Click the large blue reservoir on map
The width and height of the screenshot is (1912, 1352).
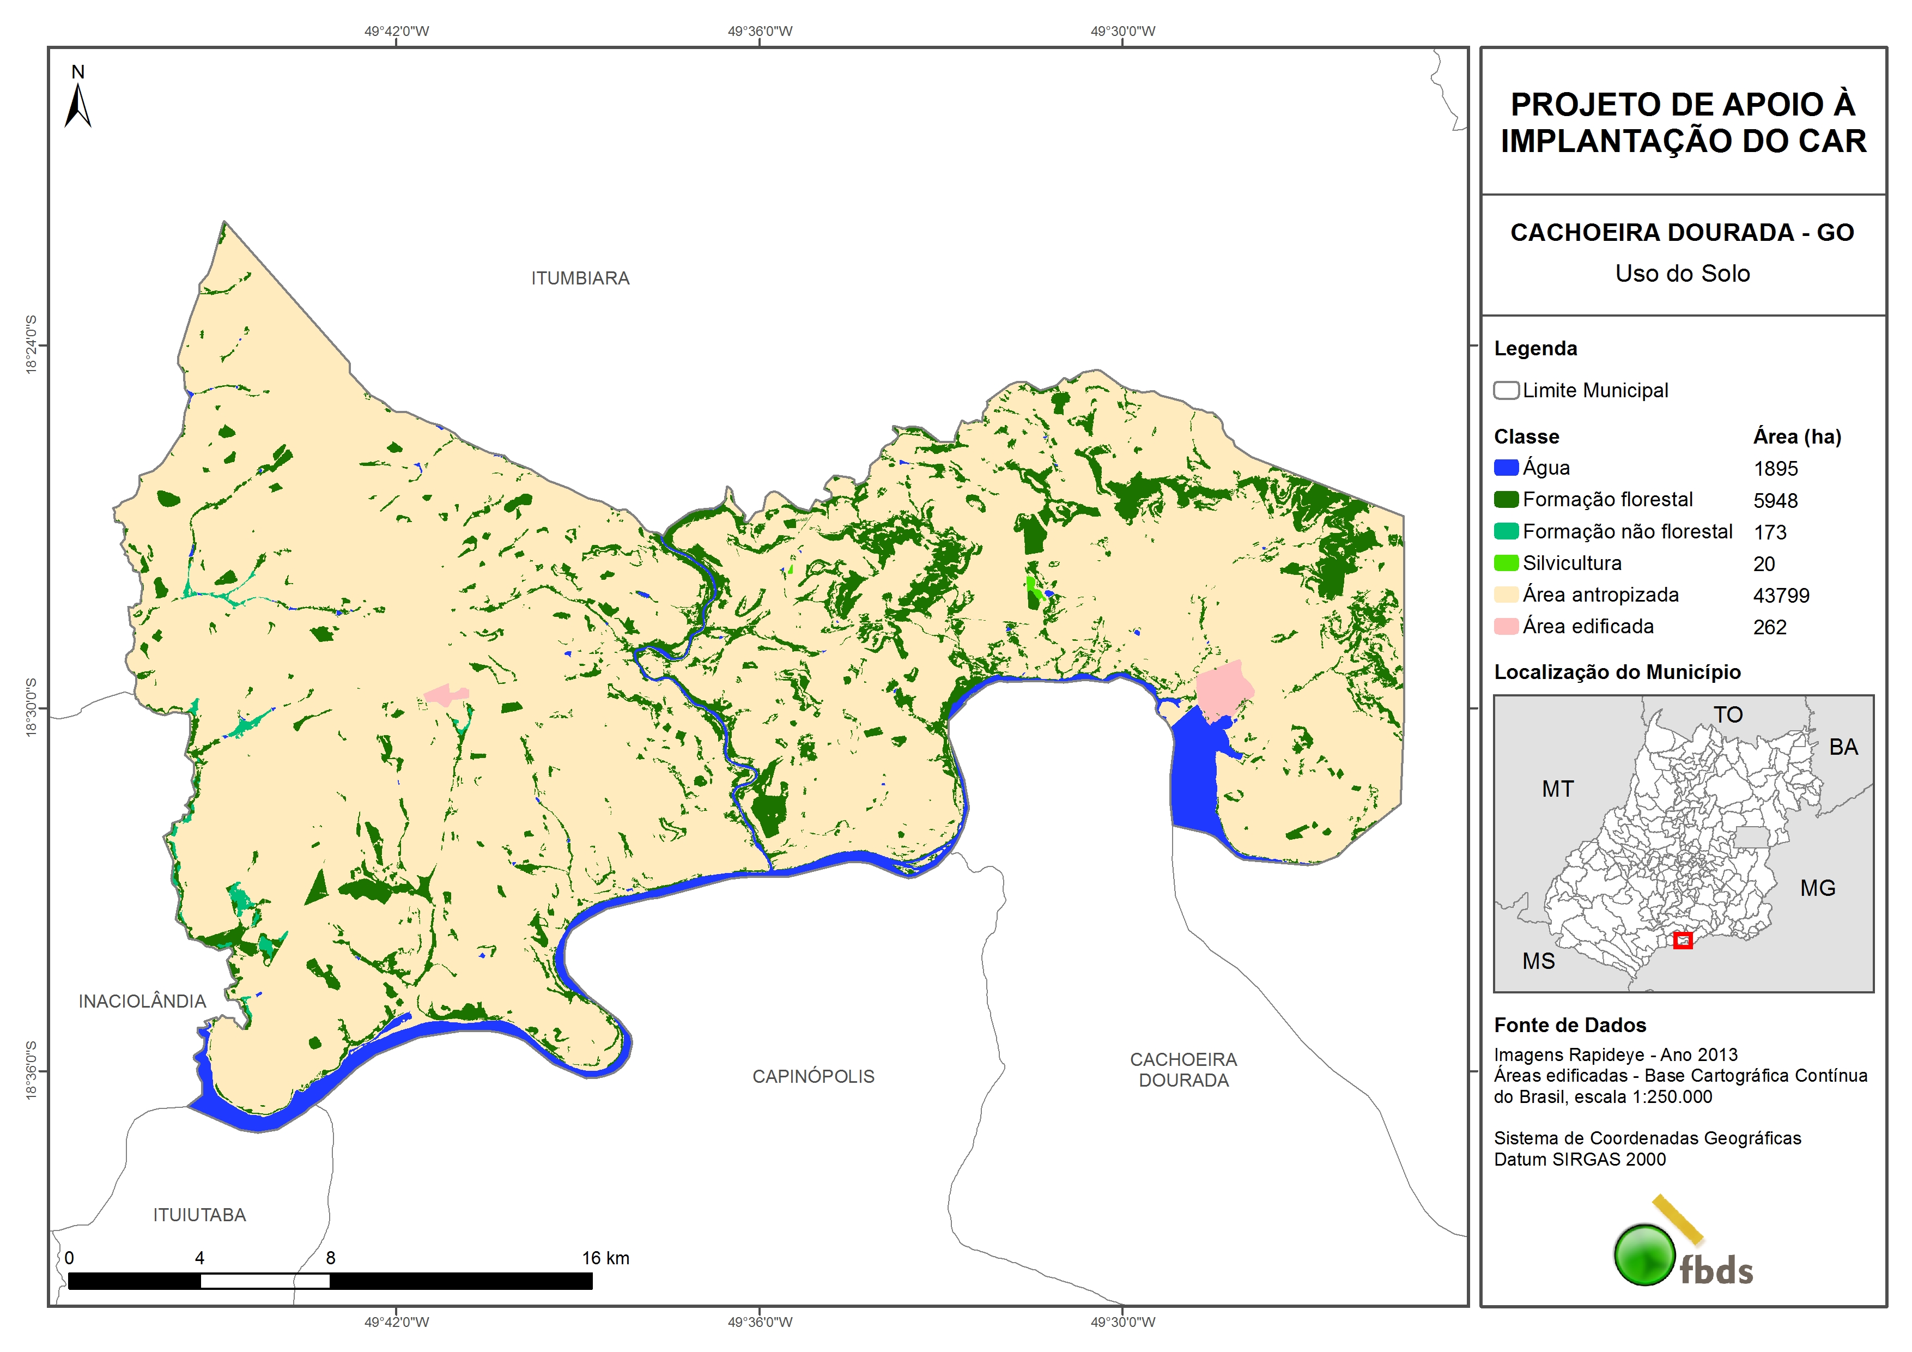[1194, 779]
